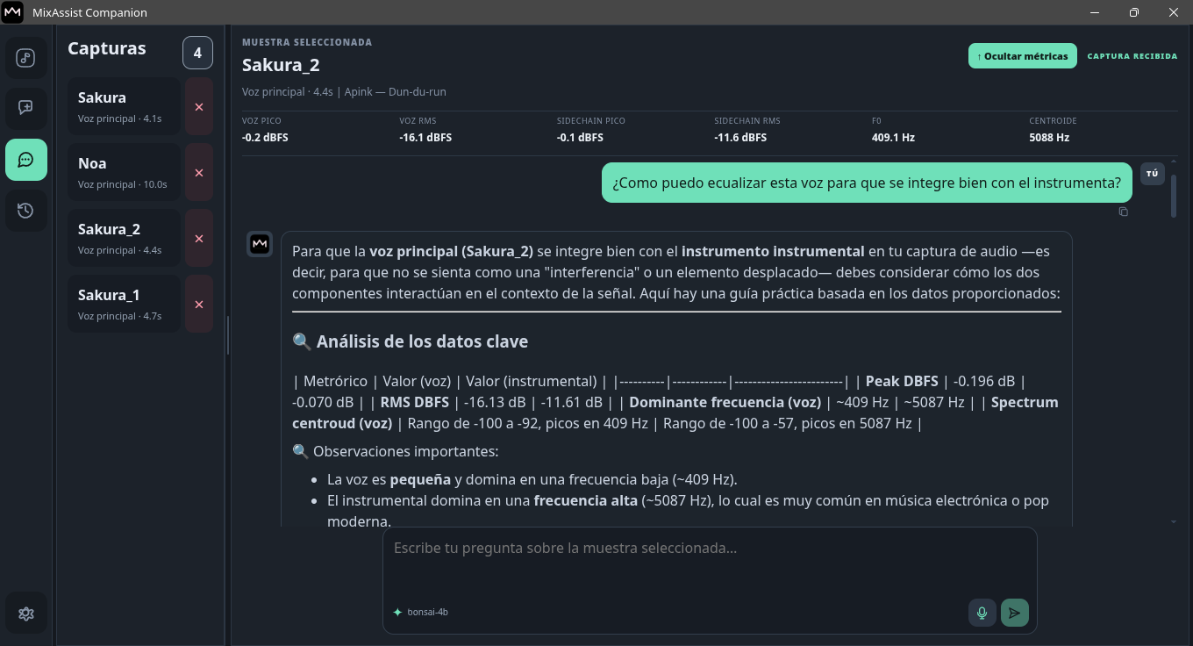Select the Noa capture card

click(x=125, y=172)
